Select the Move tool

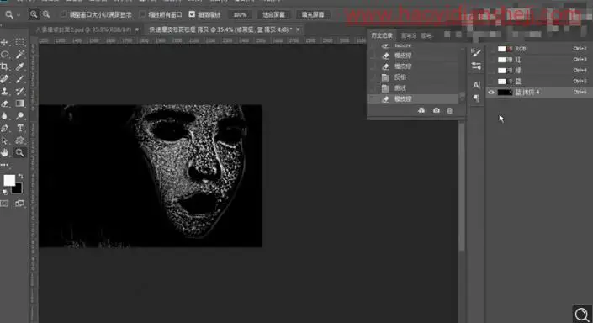(4, 42)
